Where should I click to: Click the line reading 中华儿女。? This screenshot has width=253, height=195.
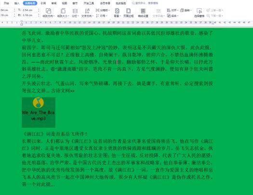coord(32,40)
